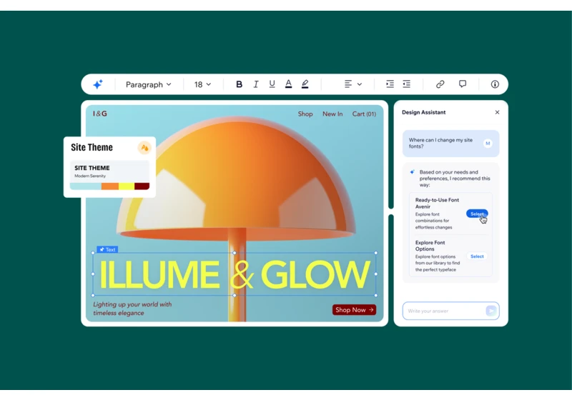Open the Paragraph style dropdown
The image size is (572, 400).
pos(149,84)
